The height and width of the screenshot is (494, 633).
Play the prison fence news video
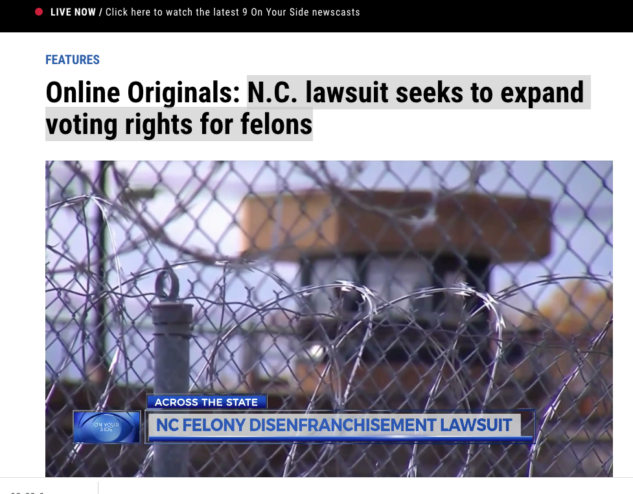coord(329,319)
